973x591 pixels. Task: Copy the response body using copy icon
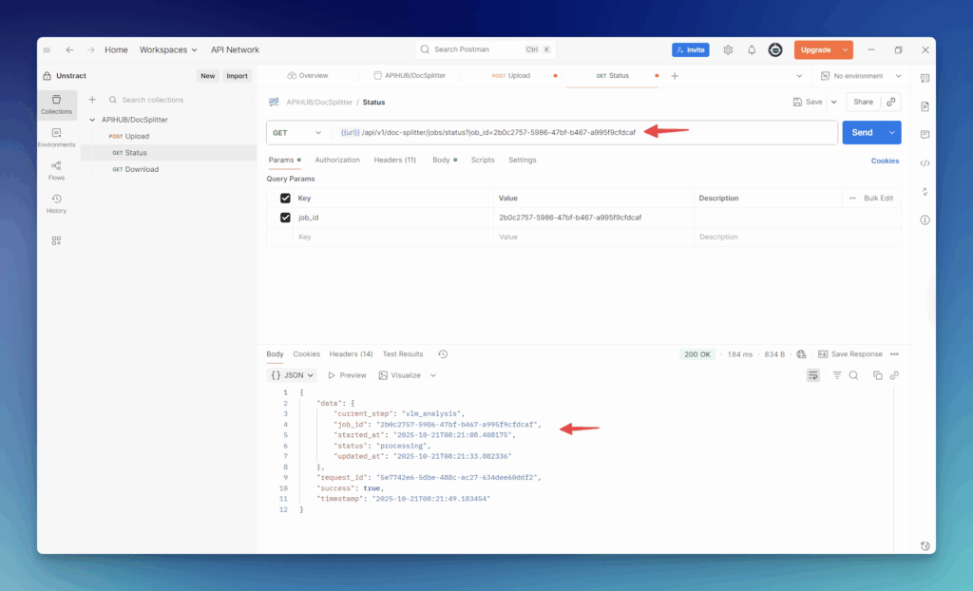tap(877, 375)
